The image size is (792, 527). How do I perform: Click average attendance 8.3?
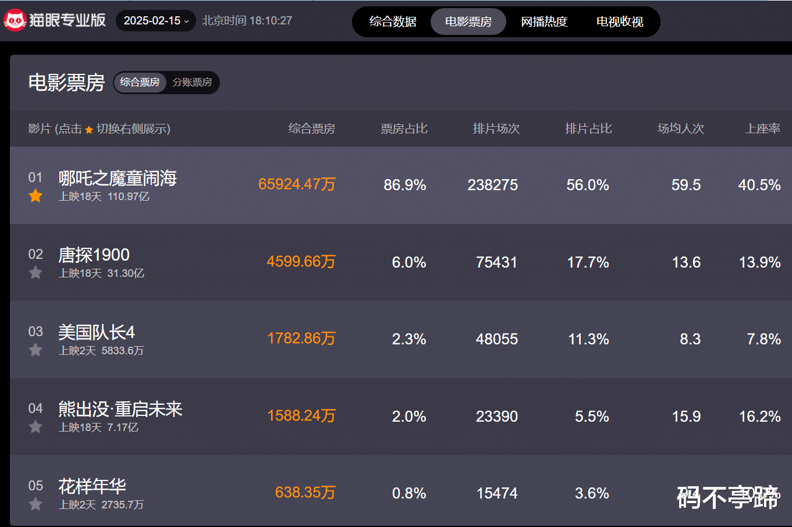[x=690, y=339]
